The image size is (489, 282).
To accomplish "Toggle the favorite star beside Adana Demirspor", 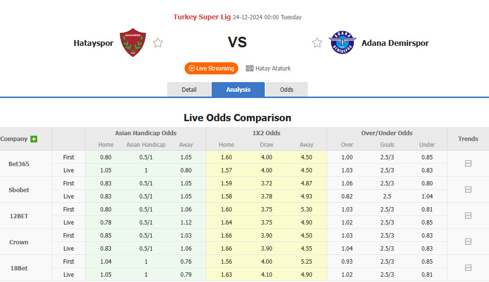I will point(317,42).
